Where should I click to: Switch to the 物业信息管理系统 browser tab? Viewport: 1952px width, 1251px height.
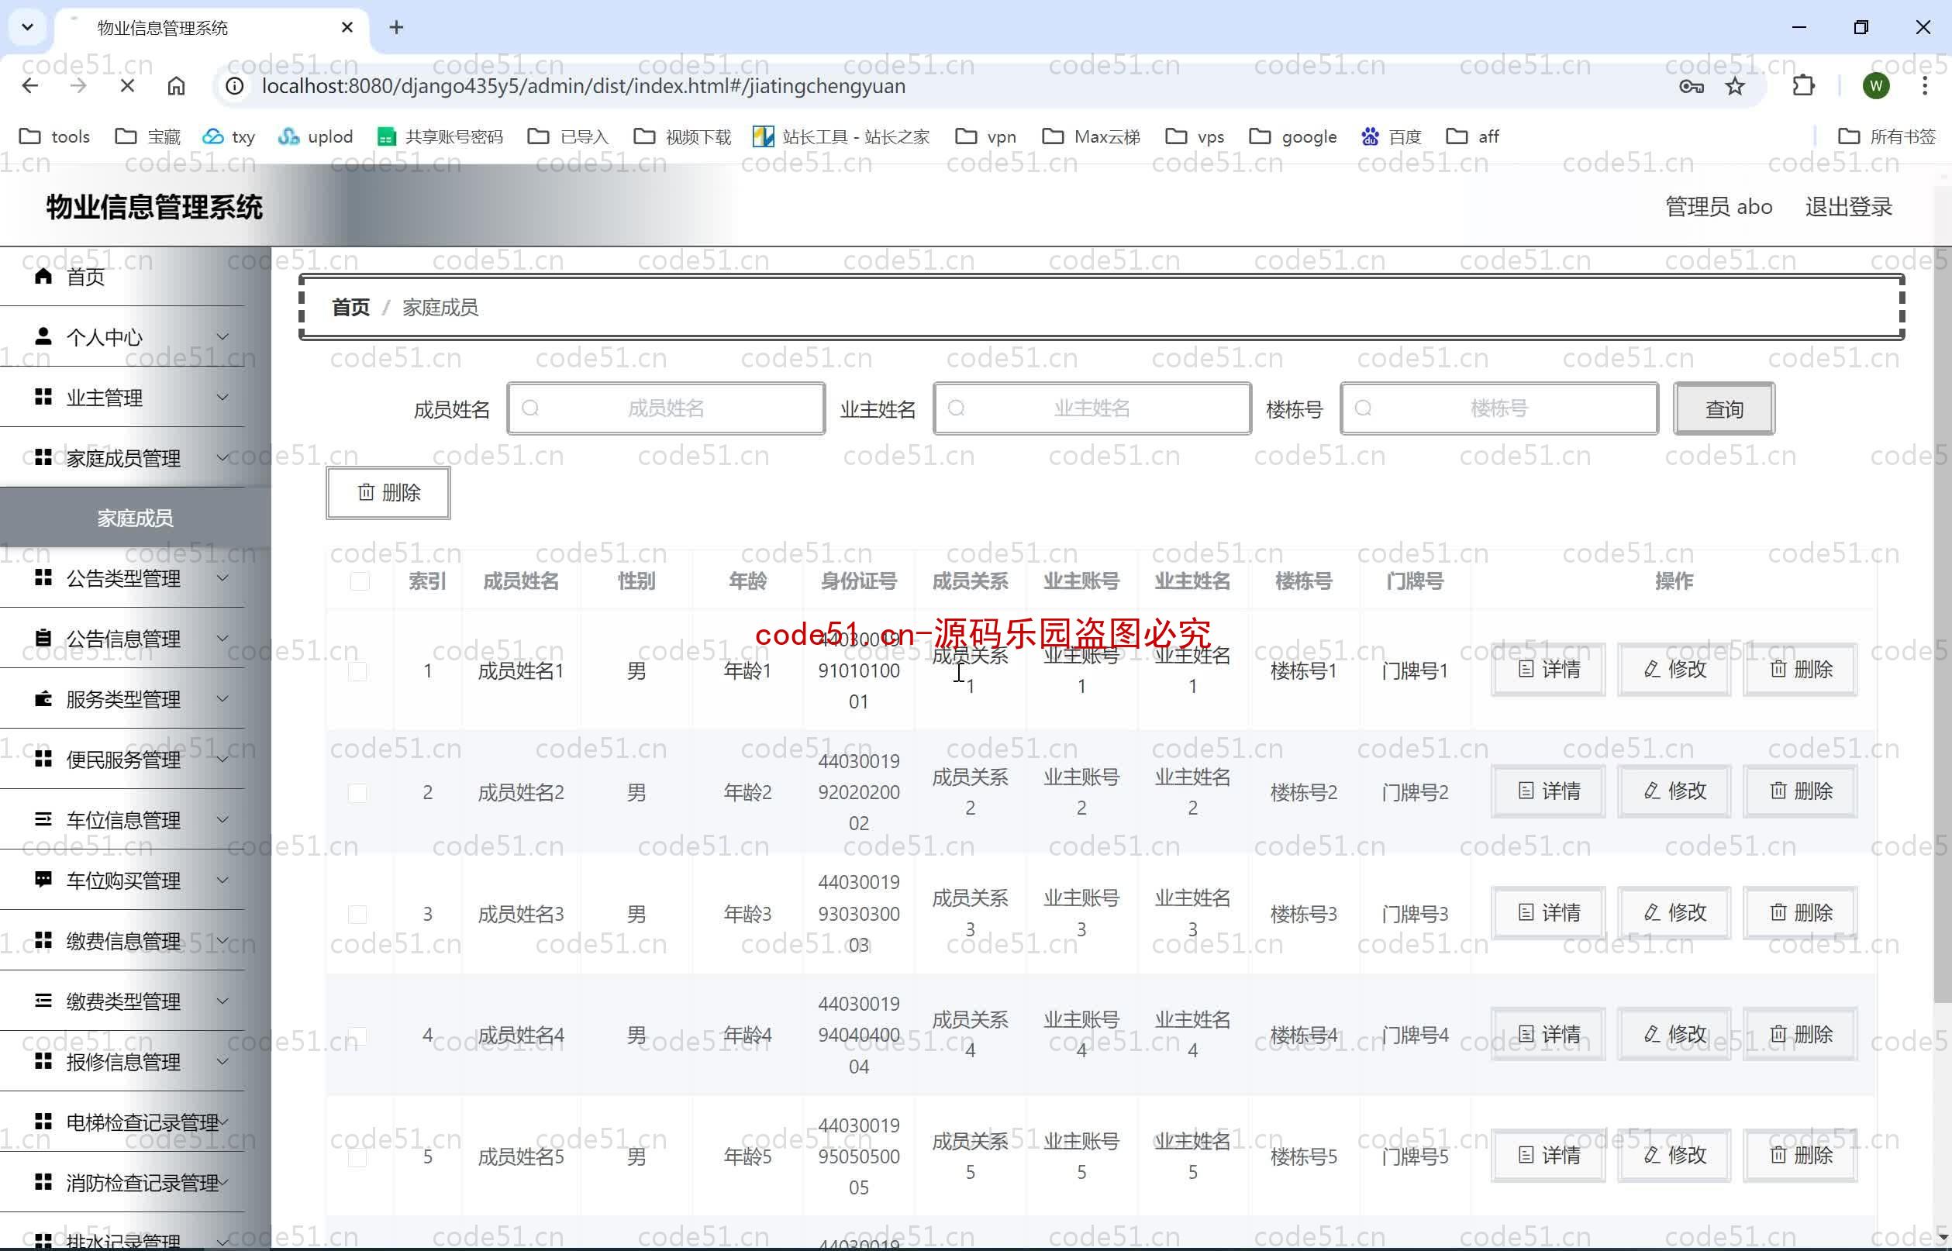tap(211, 28)
